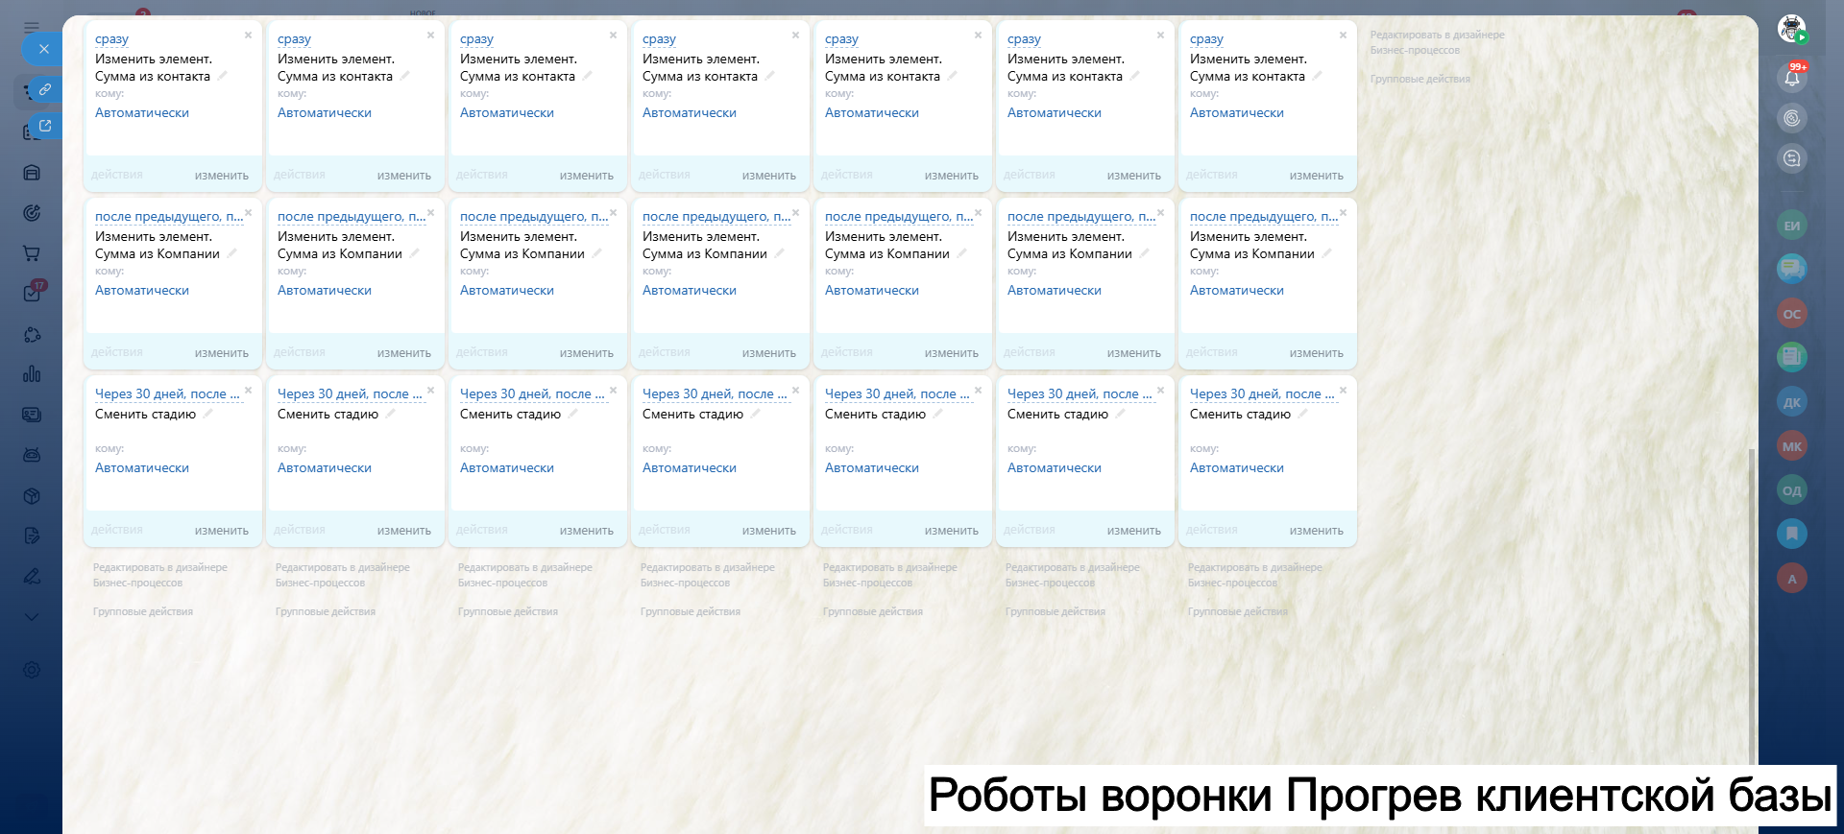Expand more sidebar items with chevron

click(x=32, y=616)
